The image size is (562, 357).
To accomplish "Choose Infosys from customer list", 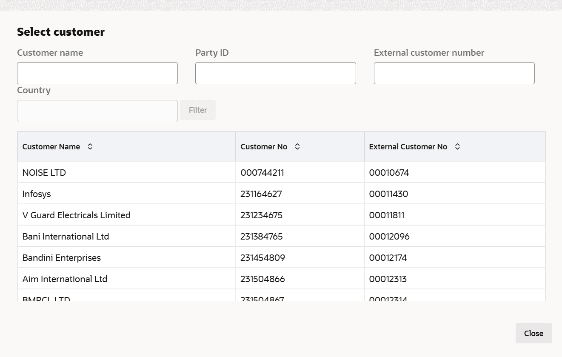I will pyautogui.click(x=37, y=194).
